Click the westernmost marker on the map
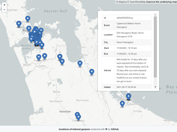177x132 pixels. coord(19,24)
